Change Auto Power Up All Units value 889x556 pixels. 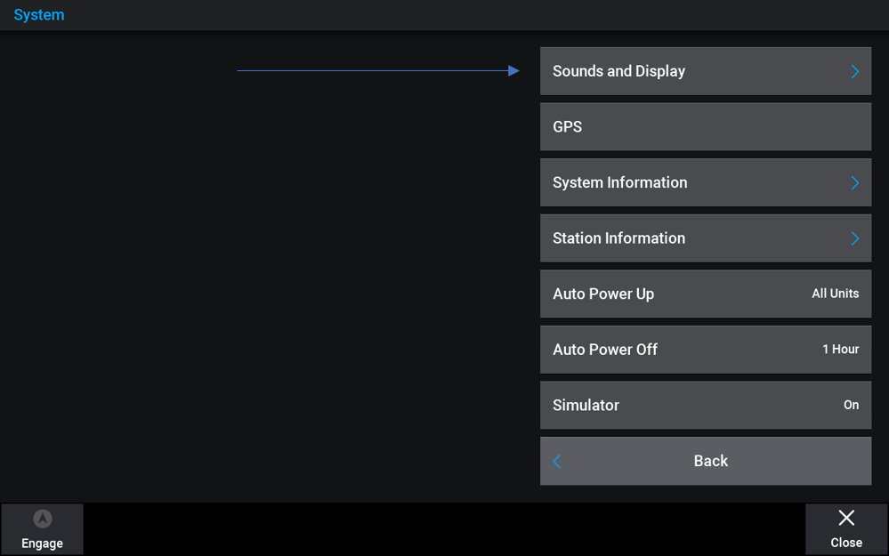(835, 294)
